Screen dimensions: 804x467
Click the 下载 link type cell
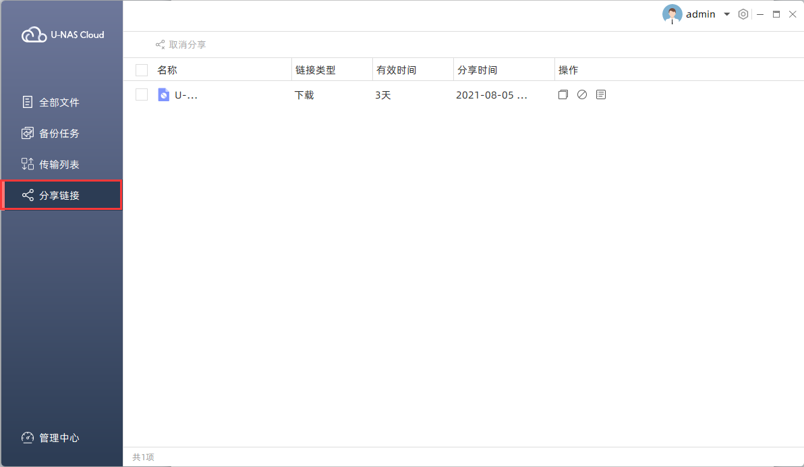pyautogui.click(x=304, y=95)
